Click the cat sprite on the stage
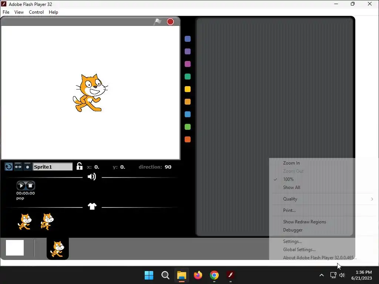Screen dimensions: 379x284 (90, 93)
